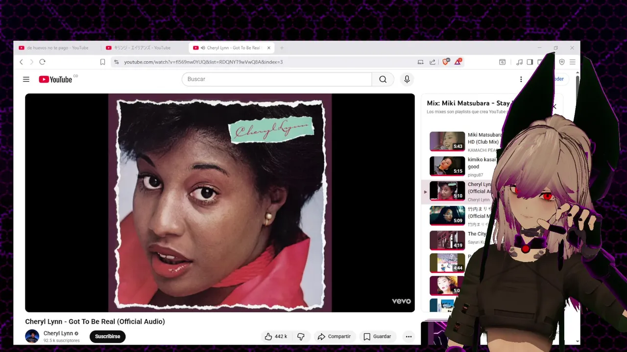Open a new tab with plus button
Viewport: 627px width, 352px height.
(x=282, y=48)
